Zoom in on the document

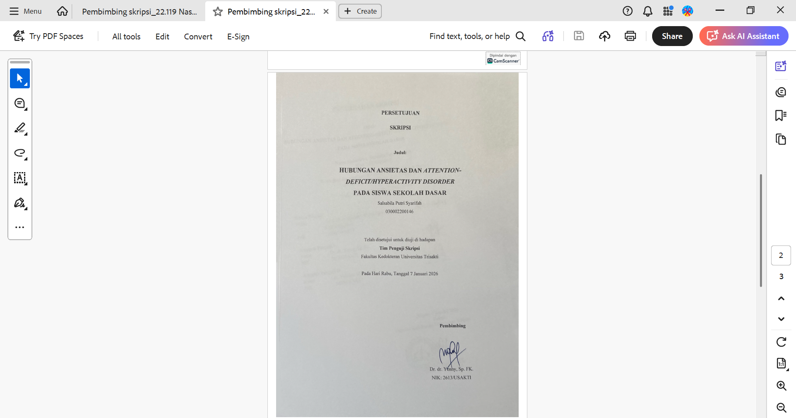781,386
